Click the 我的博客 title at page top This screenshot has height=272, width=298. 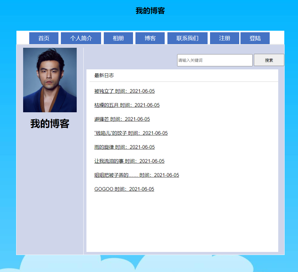coord(150,11)
